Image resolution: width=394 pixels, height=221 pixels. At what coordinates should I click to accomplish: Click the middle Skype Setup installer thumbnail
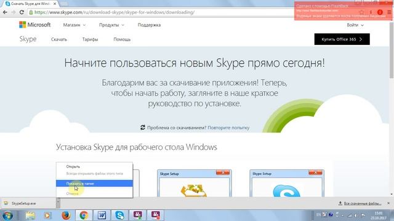click(x=195, y=183)
